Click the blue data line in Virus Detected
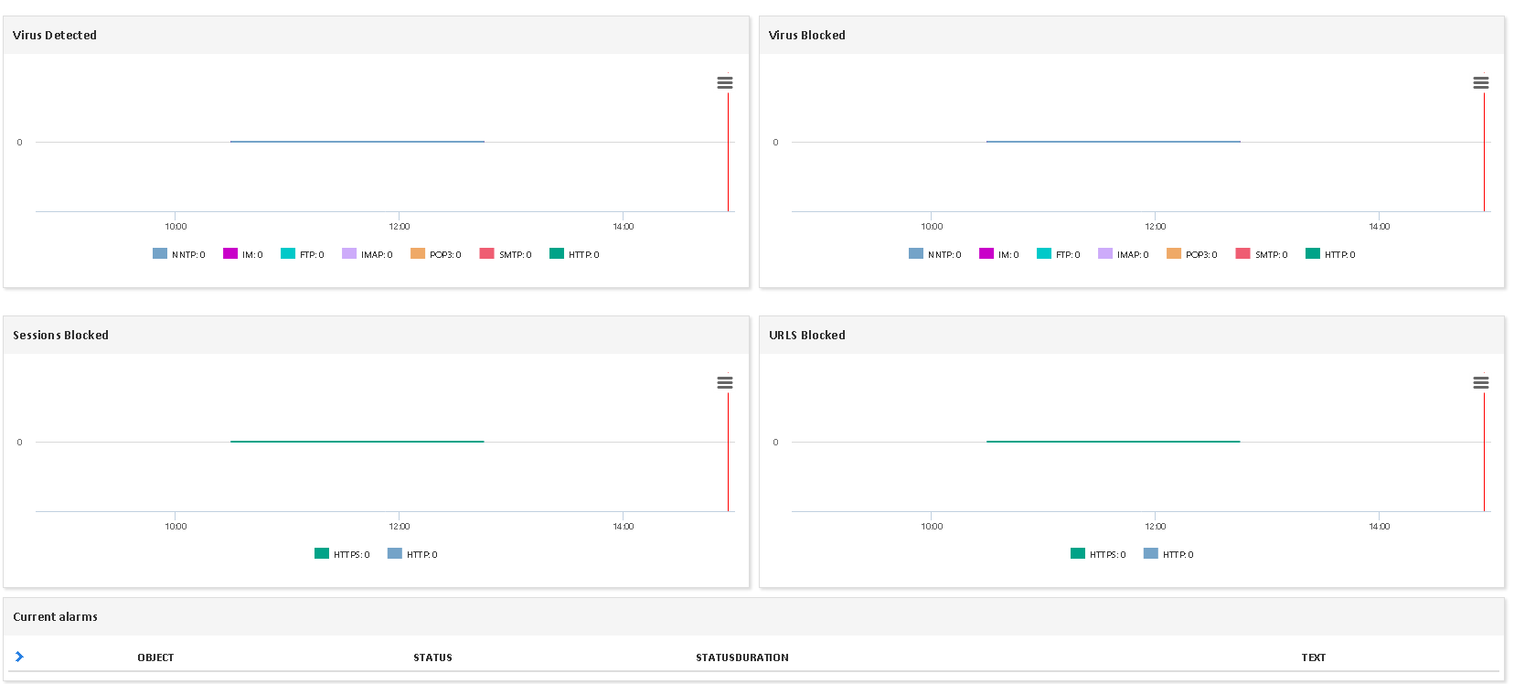This screenshot has height=684, width=1514. click(357, 142)
